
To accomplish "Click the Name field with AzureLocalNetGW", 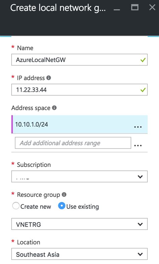I will (x=79, y=60).
